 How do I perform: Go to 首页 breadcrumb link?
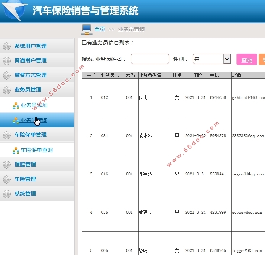100,29
